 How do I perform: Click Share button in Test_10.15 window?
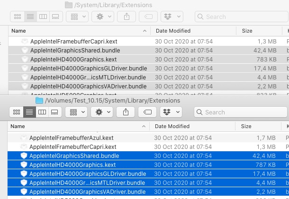pos(126,112)
